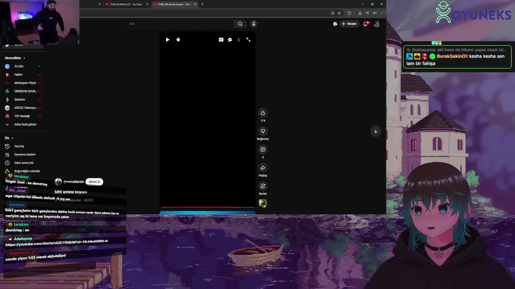The height and width of the screenshot is (289, 515).
Task: Open the Remix option
Action: [263, 186]
